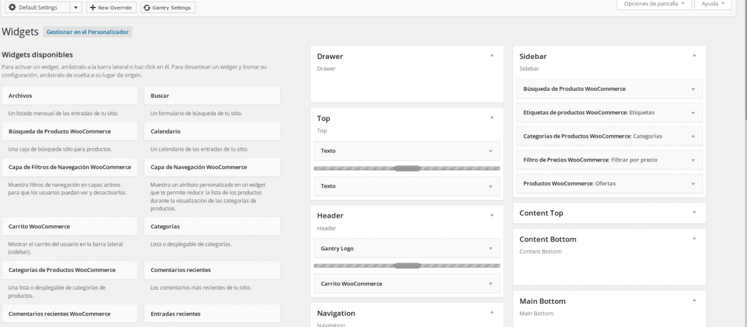Viewport: 747px width, 327px height.
Task: Click the Main Bottom title
Action: [543, 301]
